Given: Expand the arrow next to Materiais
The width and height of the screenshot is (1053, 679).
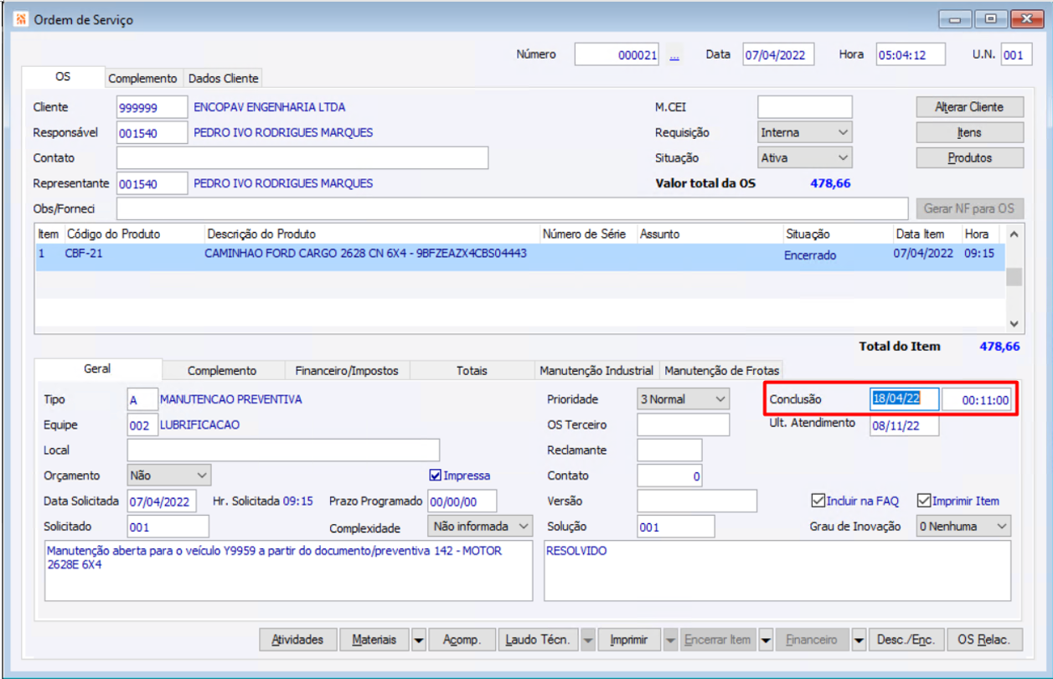Looking at the screenshot, I should [x=419, y=640].
